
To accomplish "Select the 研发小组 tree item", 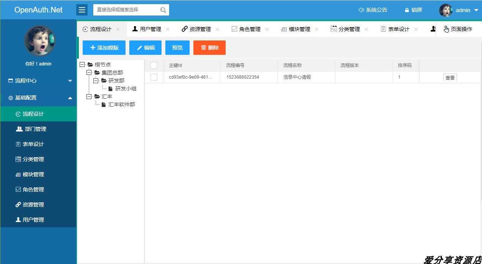I will coord(126,89).
